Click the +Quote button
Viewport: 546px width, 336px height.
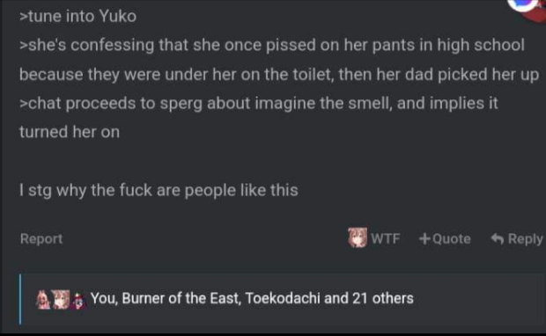click(445, 238)
